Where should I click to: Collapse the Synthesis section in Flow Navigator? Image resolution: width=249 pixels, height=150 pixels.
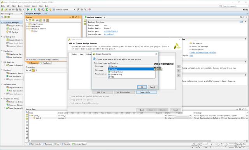(2, 70)
